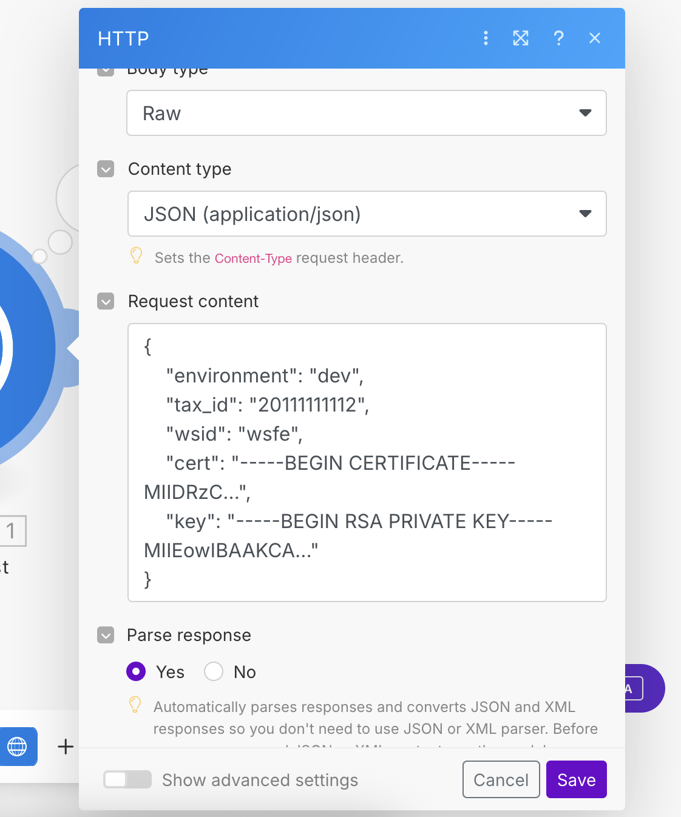
Task: Open the Body type Raw dropdown
Action: [x=366, y=113]
